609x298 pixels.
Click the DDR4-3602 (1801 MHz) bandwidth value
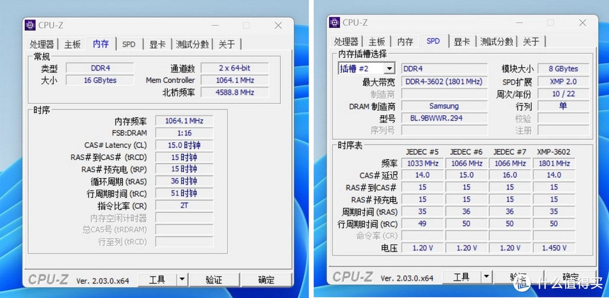(444, 82)
